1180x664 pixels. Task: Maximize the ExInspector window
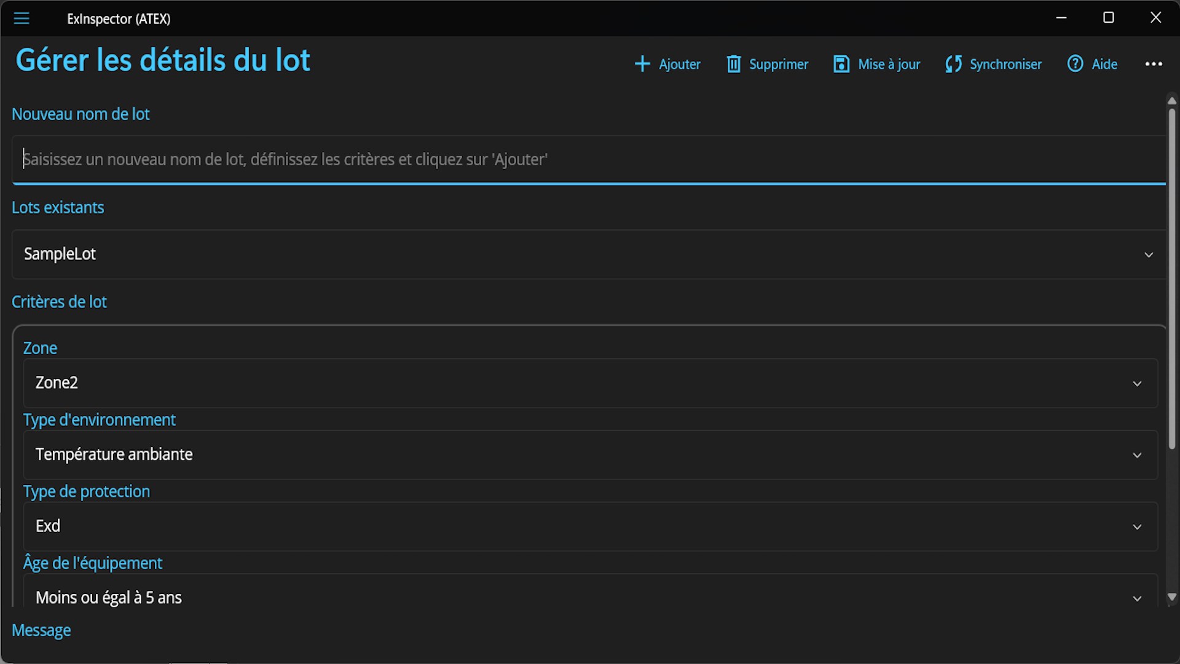[1108, 18]
